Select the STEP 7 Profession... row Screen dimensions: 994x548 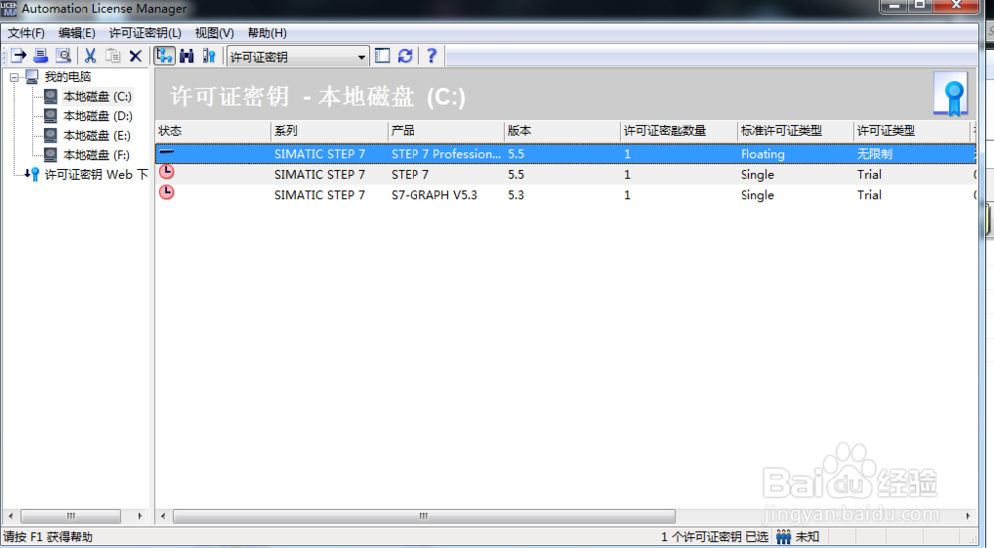(x=566, y=154)
